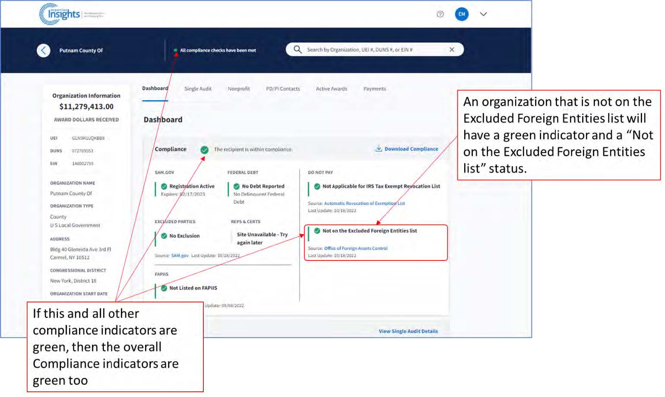Viewport: 665px width, 397px height.
Task: Click the green Compliance checkmark icon
Action: click(x=204, y=150)
